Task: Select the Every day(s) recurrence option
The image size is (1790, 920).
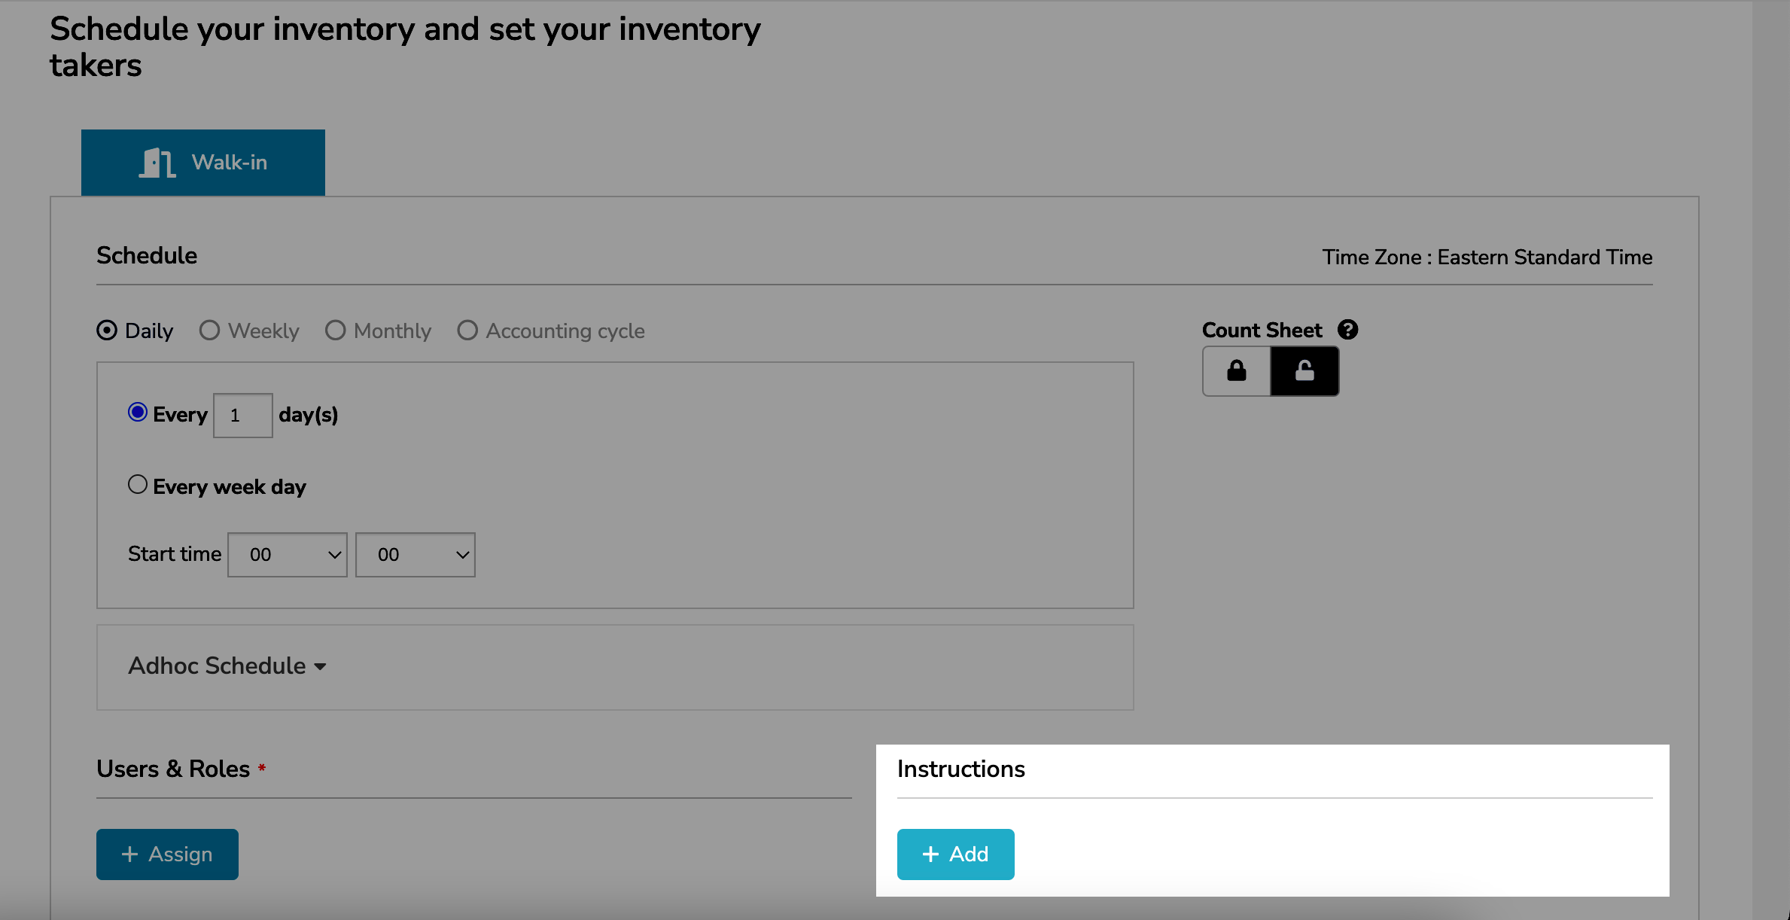Action: 138,412
